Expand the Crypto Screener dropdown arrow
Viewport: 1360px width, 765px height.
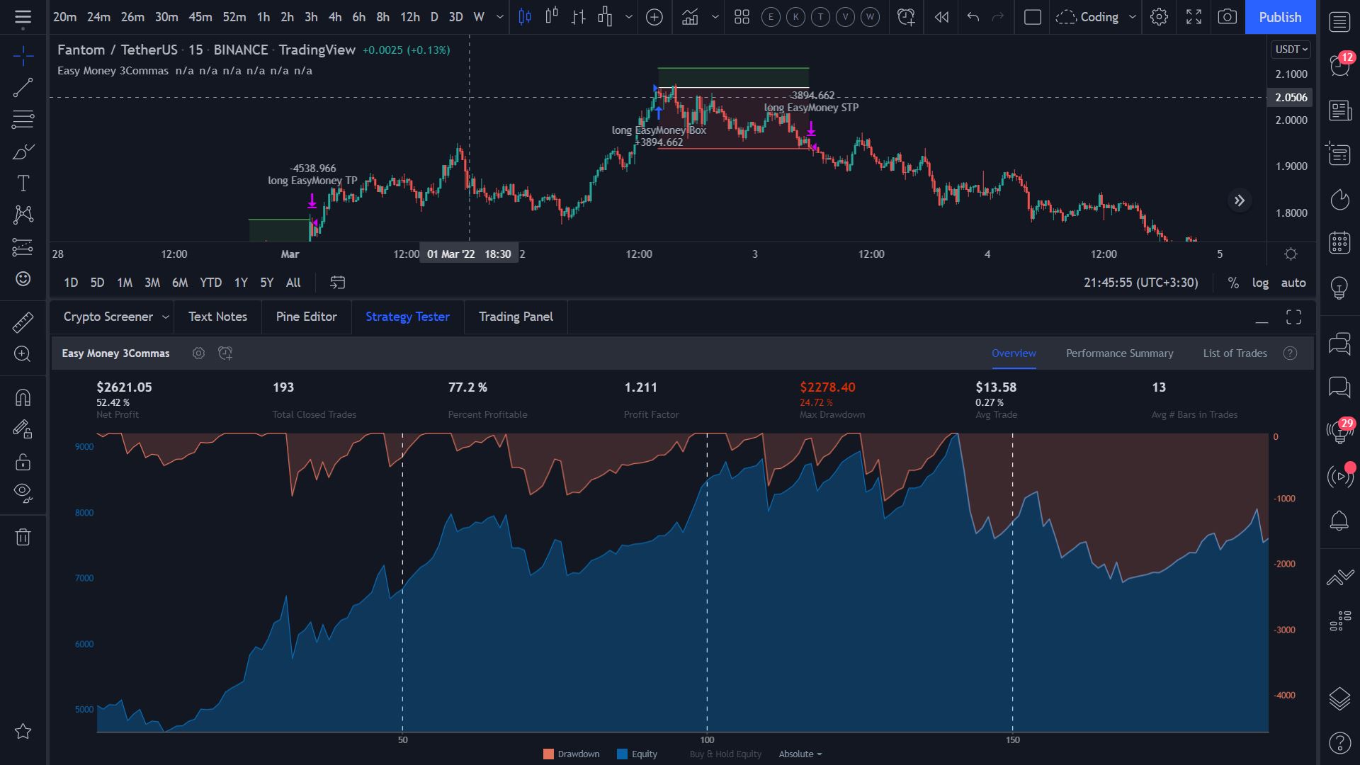point(165,317)
